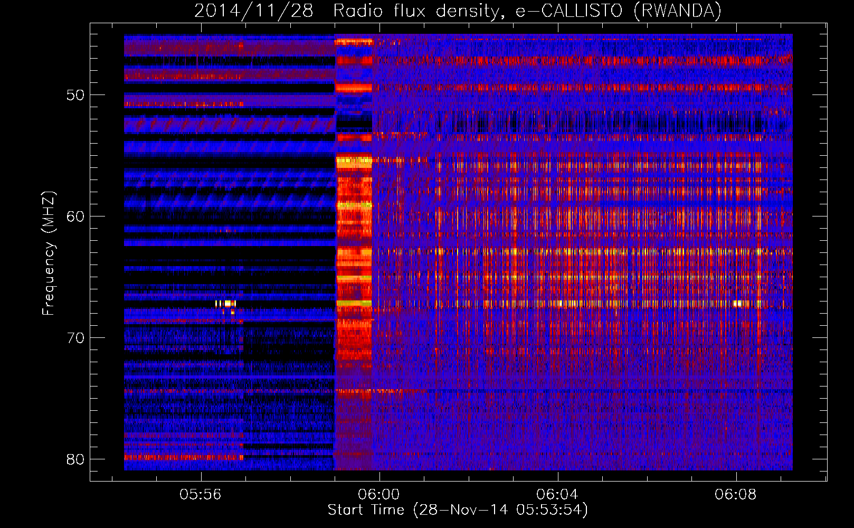This screenshot has width=854, height=528.
Task: Select the 80 MHz frequency tick label
Action: (x=75, y=459)
